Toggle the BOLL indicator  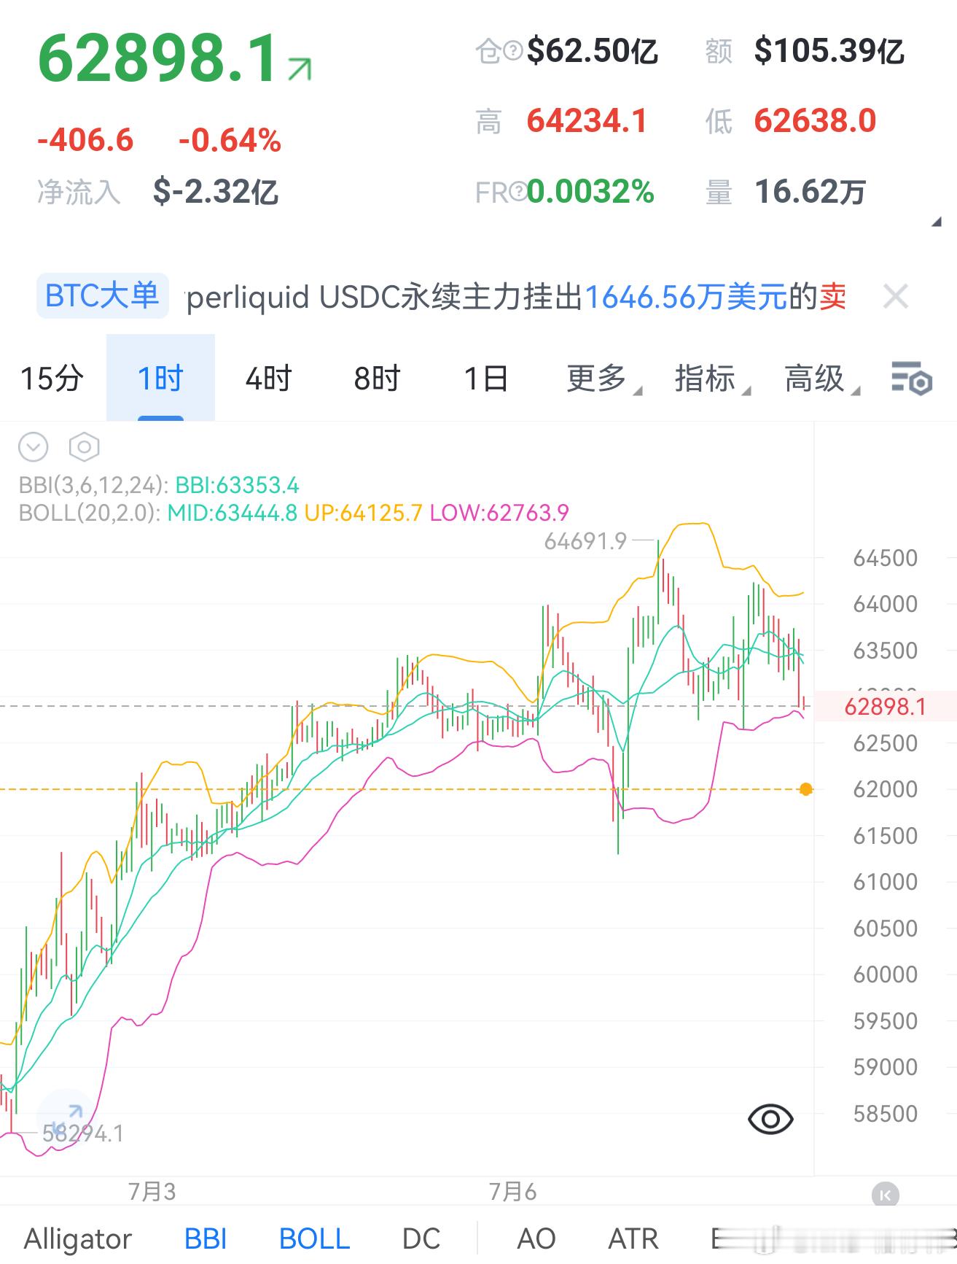click(314, 1238)
